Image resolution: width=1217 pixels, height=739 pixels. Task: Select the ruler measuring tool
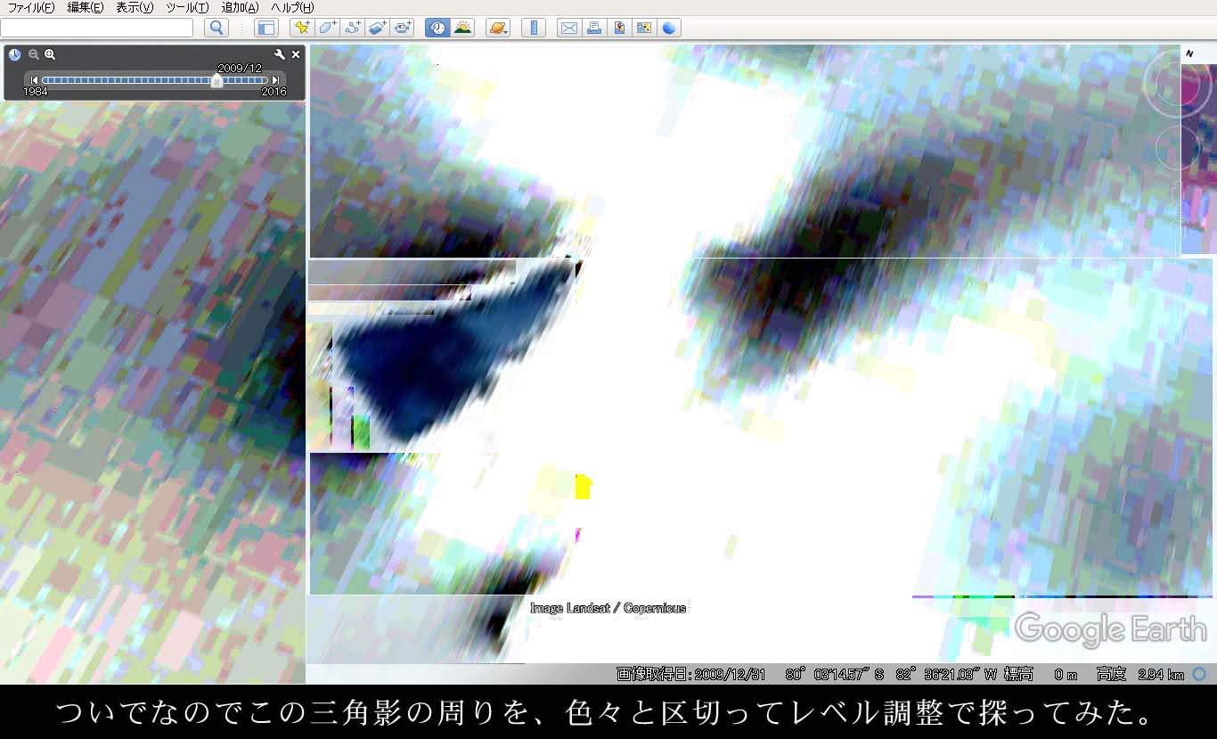coord(533,28)
